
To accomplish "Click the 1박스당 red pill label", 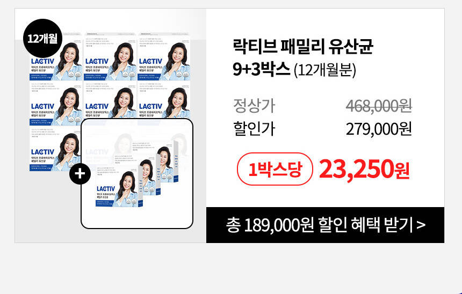I will [275, 169].
